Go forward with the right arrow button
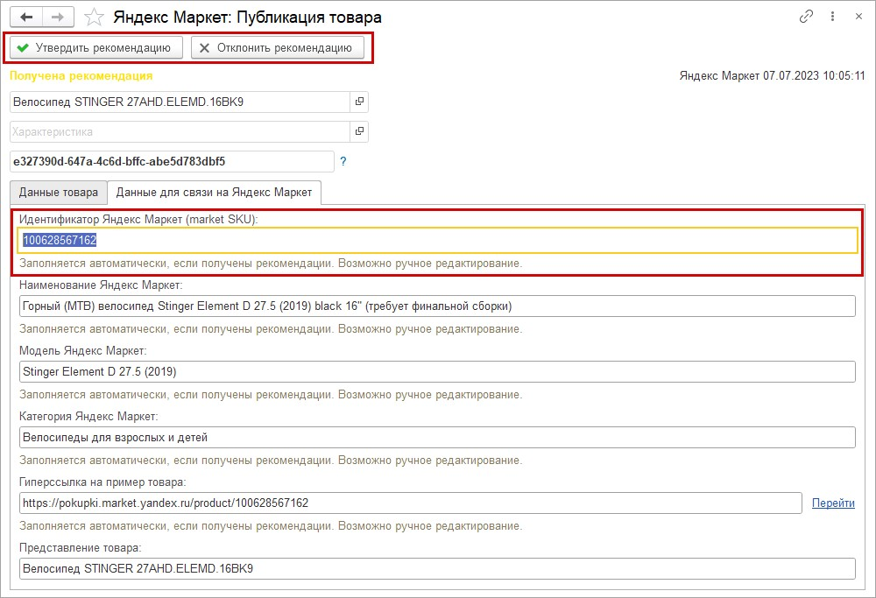This screenshot has height=598, width=876. point(58,18)
